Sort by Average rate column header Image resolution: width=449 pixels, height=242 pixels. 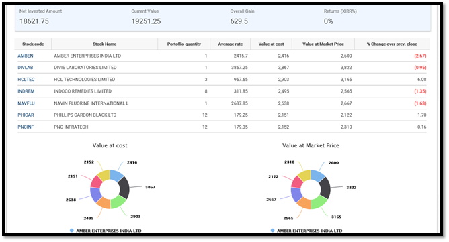tap(231, 44)
